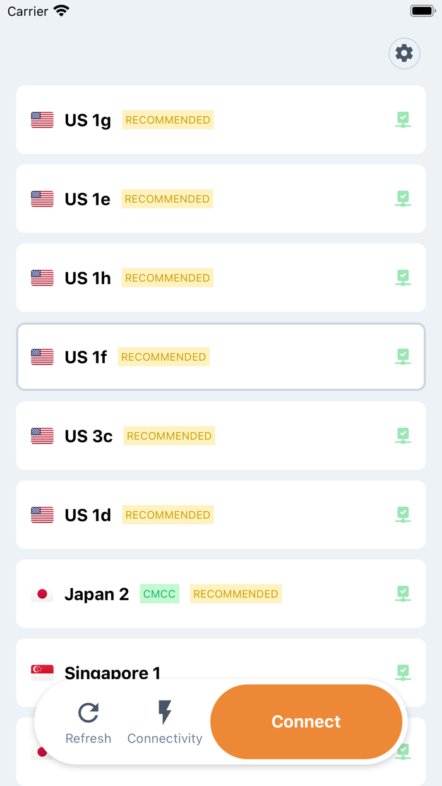This screenshot has height=786, width=442.
Task: Choose the Japan 2 server
Action: [x=221, y=593]
